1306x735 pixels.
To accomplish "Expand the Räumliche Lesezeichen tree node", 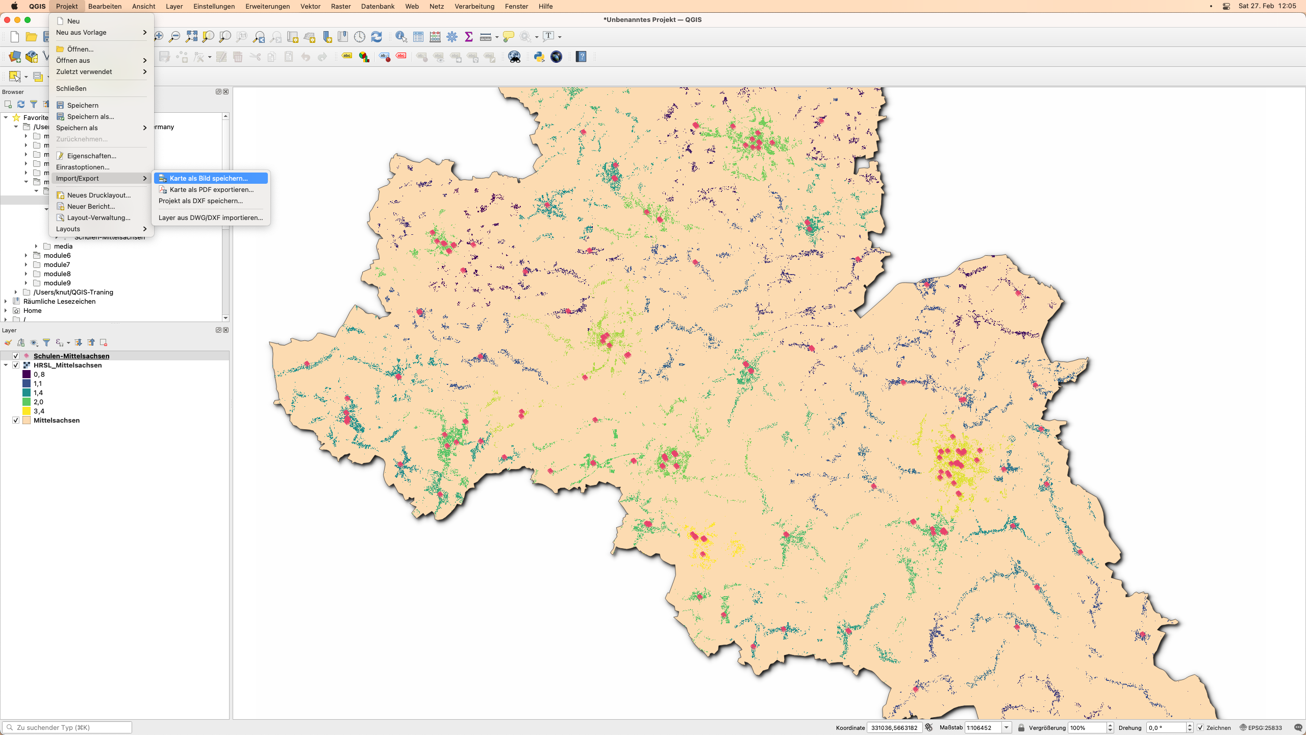I will point(6,301).
